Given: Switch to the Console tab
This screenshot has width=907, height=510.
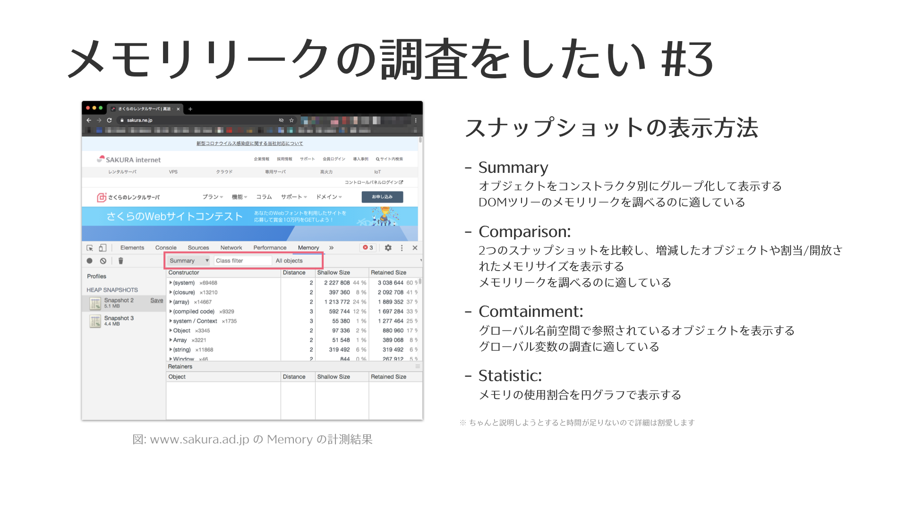Looking at the screenshot, I should coord(166,248).
